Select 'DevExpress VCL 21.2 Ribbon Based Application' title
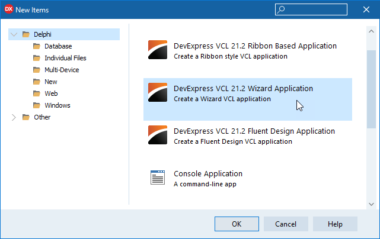Viewport: 380px width, 239px height. pyautogui.click(x=255, y=46)
